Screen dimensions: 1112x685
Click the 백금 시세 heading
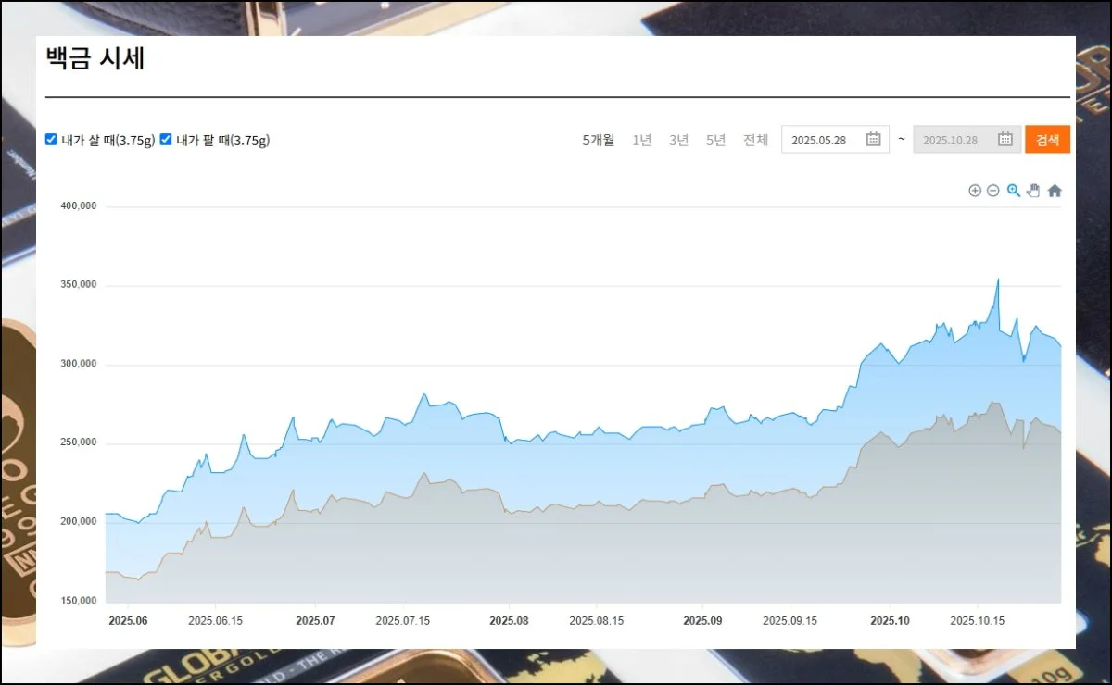(95, 59)
